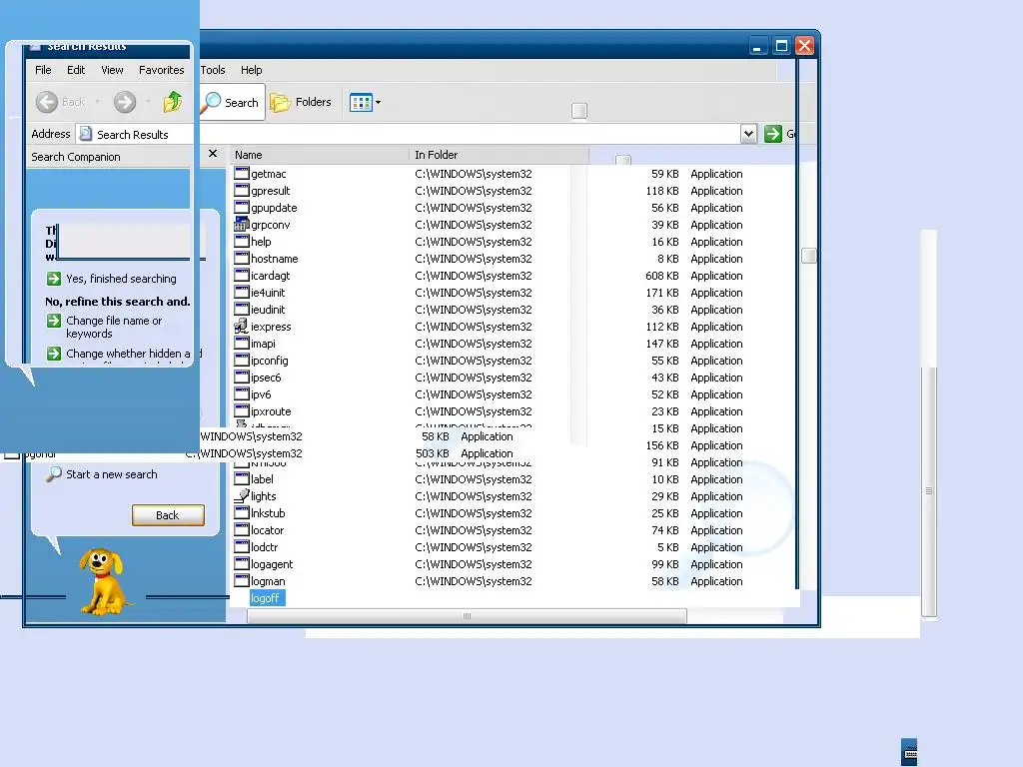Open the Favorites menu
The height and width of the screenshot is (767, 1023).
click(161, 70)
